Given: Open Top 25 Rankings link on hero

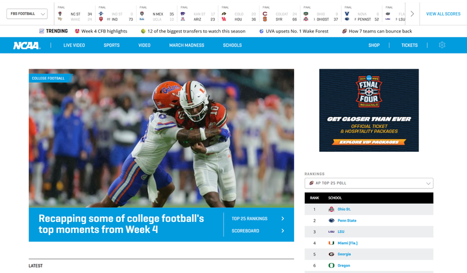Looking at the screenshot, I should [x=250, y=219].
